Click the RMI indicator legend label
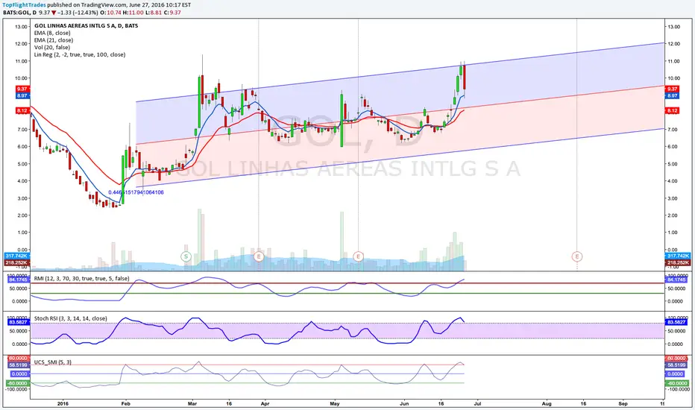This screenshot has height=410, width=695. point(81,278)
